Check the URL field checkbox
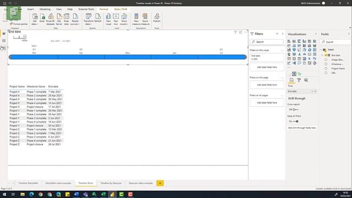Screen dimensions: 352x198 point(326,73)
